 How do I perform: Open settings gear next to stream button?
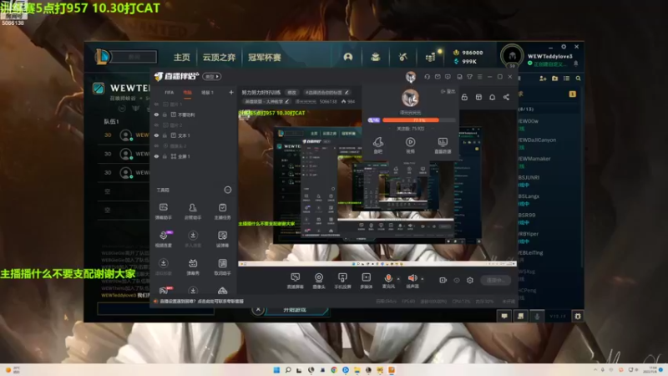point(470,280)
